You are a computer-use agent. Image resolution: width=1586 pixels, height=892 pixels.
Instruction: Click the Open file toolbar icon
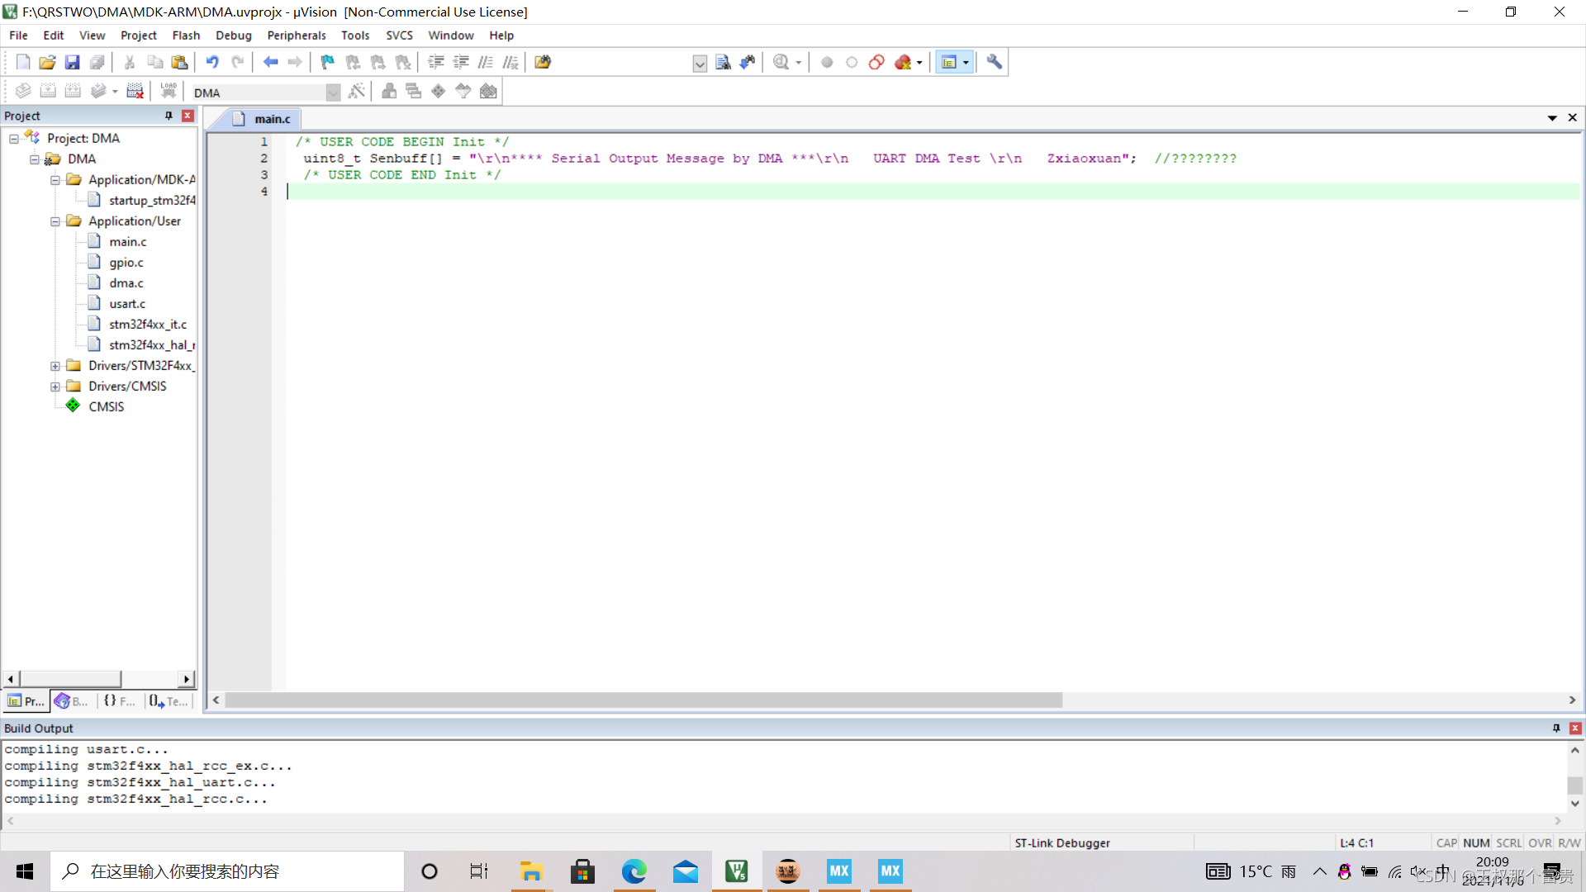pos(48,62)
